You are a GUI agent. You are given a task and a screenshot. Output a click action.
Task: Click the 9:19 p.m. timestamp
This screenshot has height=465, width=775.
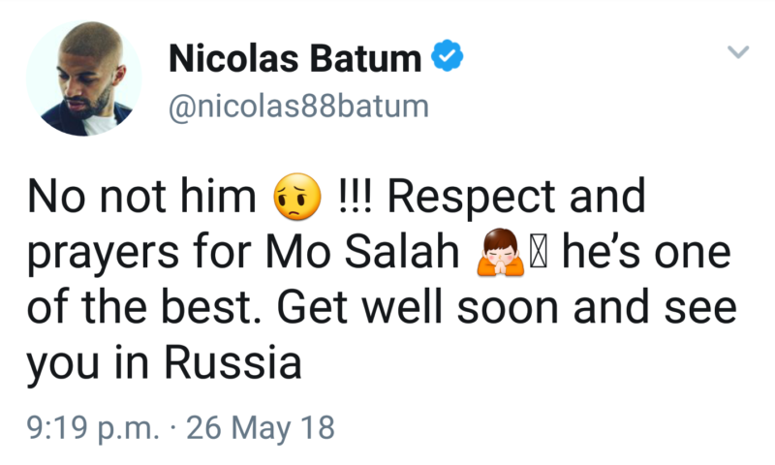(x=94, y=425)
